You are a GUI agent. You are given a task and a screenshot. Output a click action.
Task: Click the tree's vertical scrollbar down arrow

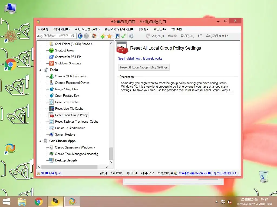coord(111,162)
